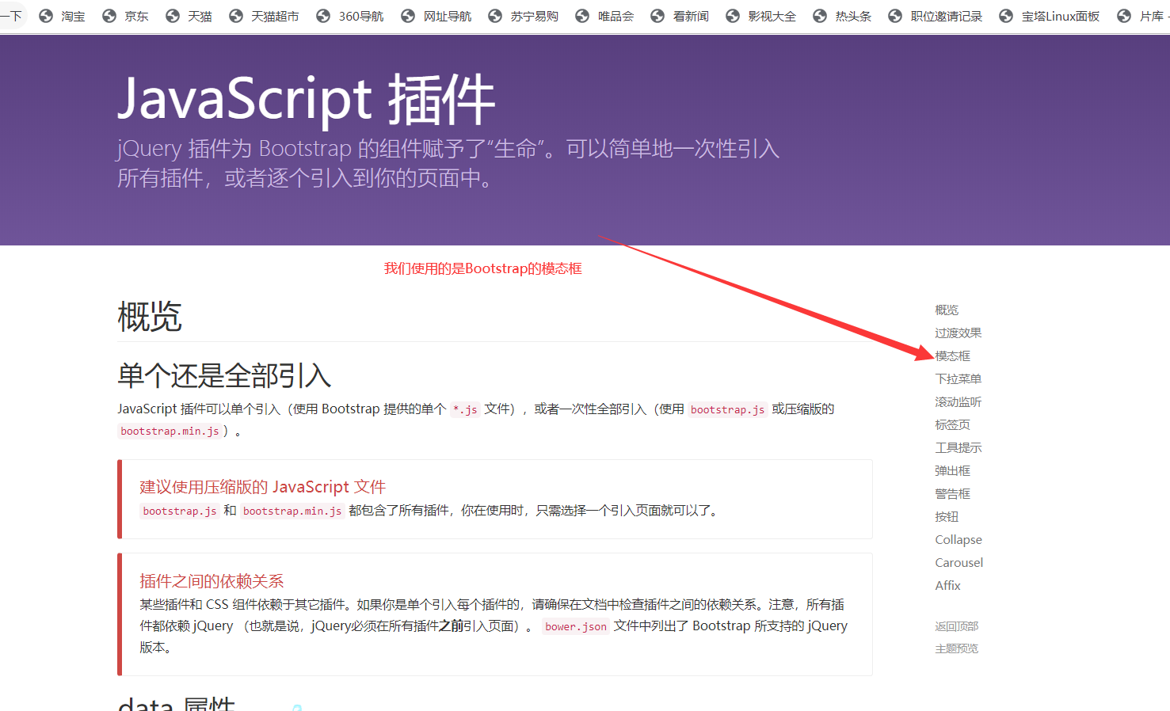Click the globe icon beside 网址导航 bookmark
Screen dimensions: 1170x711
(408, 16)
